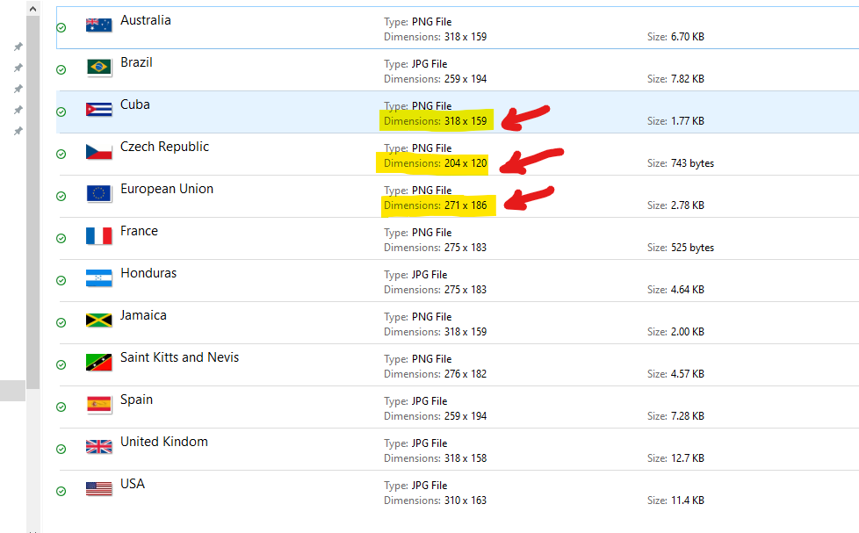Click the file name United Kindom
This screenshot has width=859, height=533.
click(x=163, y=442)
